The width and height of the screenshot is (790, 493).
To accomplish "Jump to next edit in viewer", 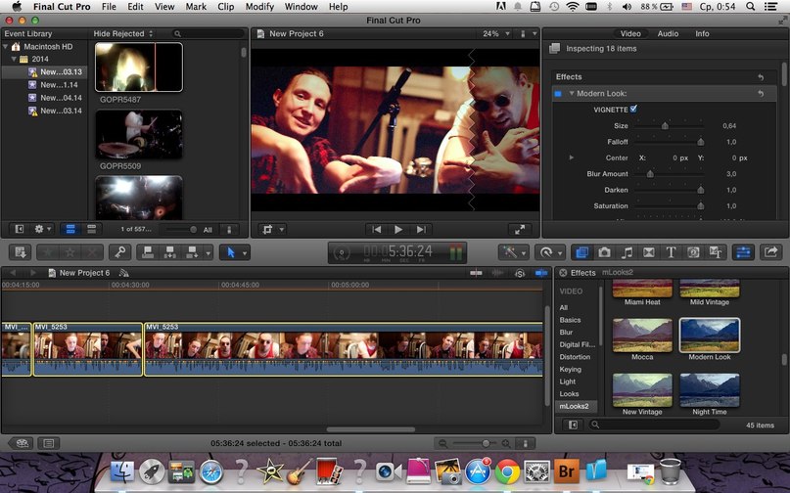I will (421, 229).
